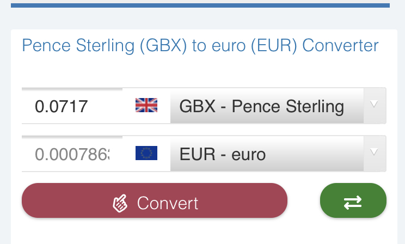Click the blue header bar at top
405x244 pixels.
coord(200,5)
